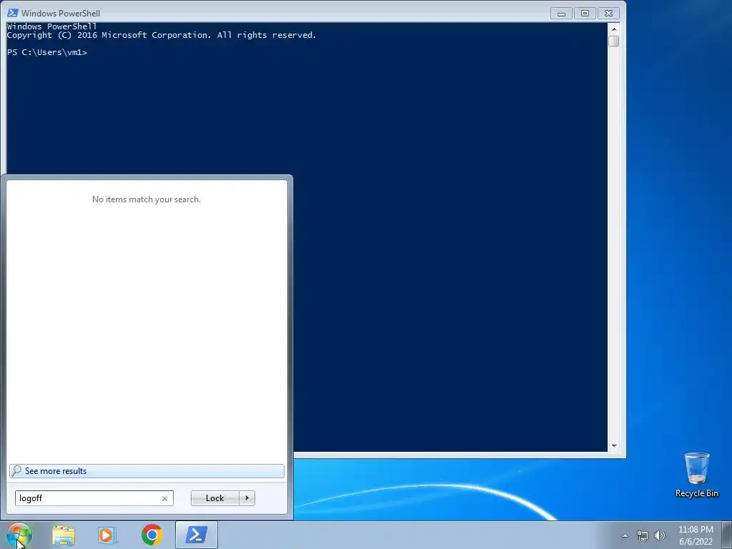Open the Recycle Bin on the desktop

tap(696, 475)
